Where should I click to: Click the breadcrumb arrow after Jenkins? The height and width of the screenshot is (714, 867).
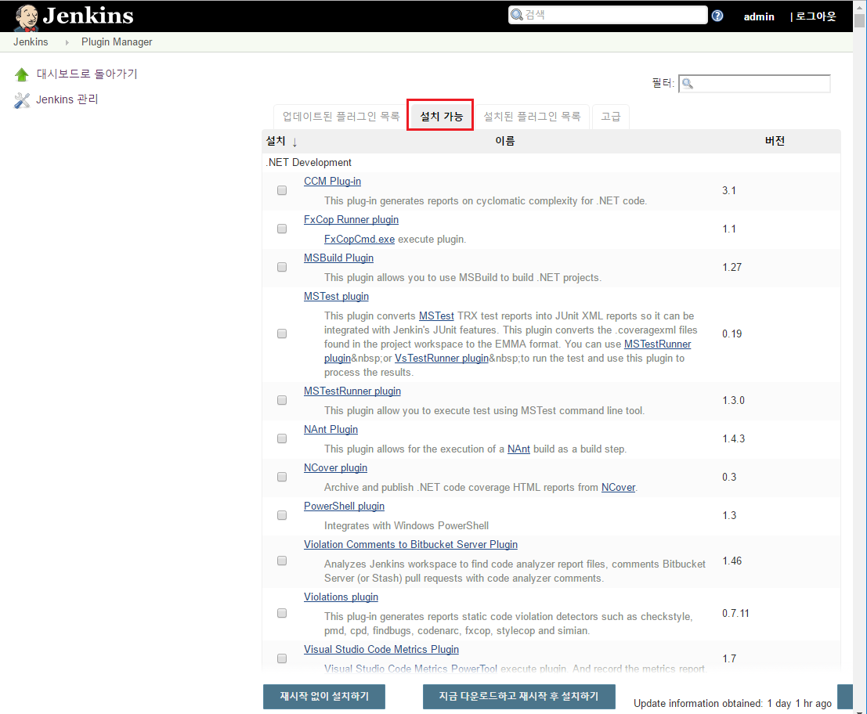click(x=67, y=42)
